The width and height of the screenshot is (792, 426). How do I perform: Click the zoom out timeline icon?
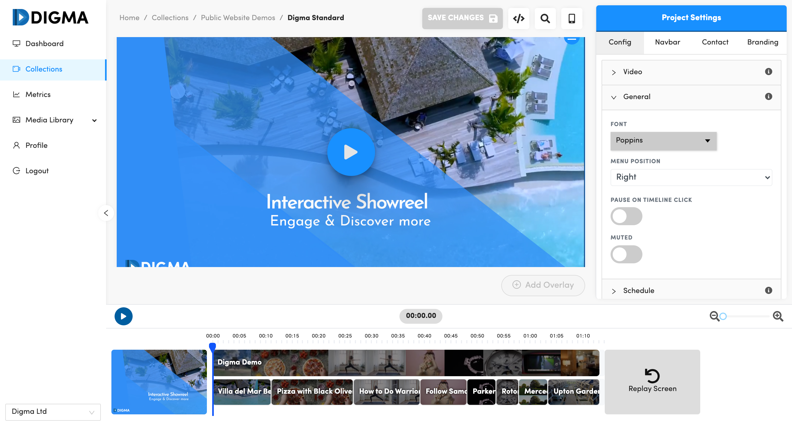[x=714, y=316]
